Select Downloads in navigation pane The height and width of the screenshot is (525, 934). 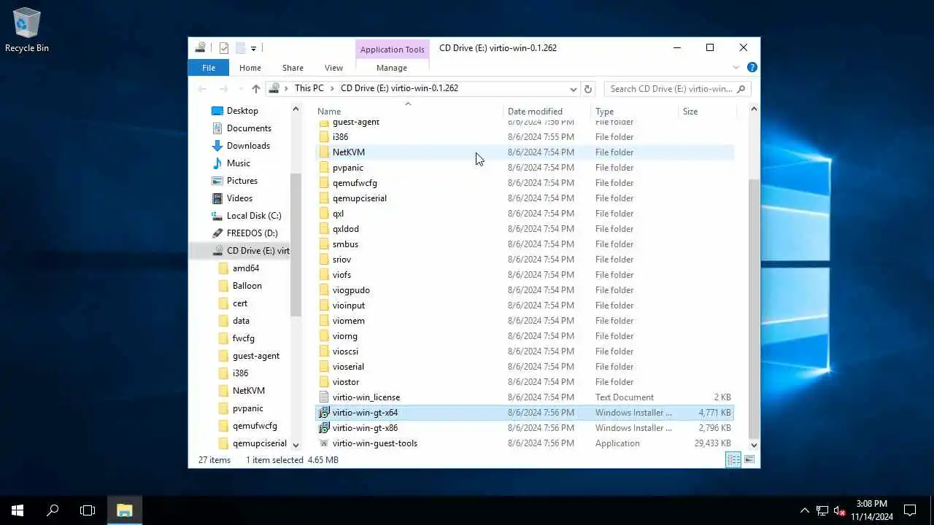tap(248, 146)
